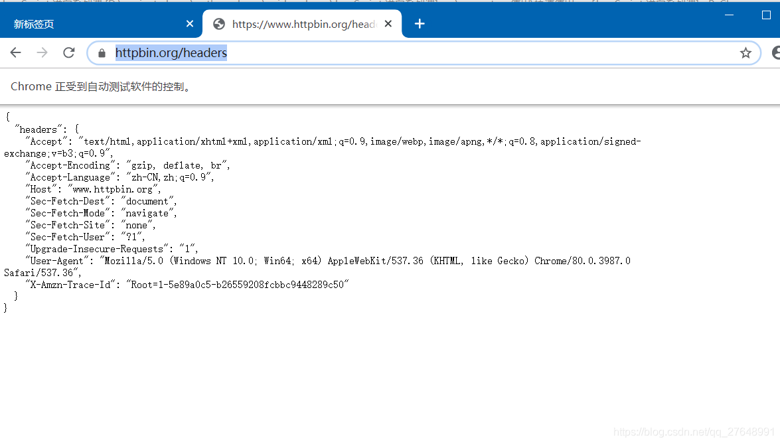Click the "X-Amzn-Trace-Id" line
Screen dimensions: 780x444
tap(187, 285)
